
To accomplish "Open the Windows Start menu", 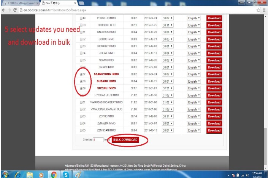I will 5,175.
